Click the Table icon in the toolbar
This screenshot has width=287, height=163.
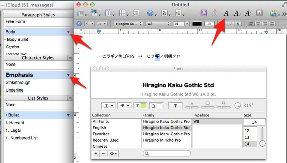123,13
